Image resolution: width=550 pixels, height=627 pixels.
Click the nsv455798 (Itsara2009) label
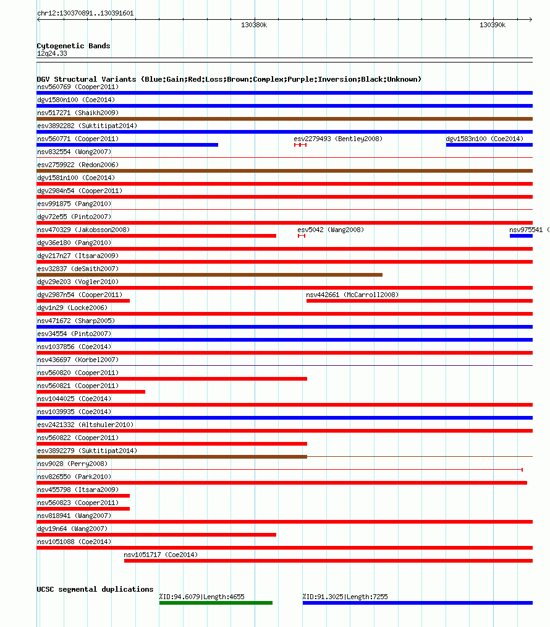pyautogui.click(x=78, y=490)
